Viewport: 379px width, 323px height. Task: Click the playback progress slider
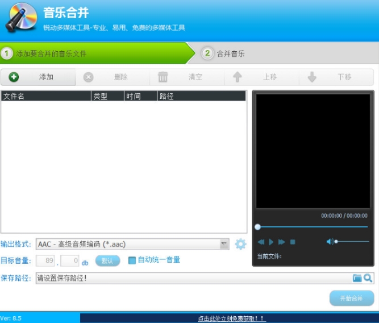tap(313, 227)
